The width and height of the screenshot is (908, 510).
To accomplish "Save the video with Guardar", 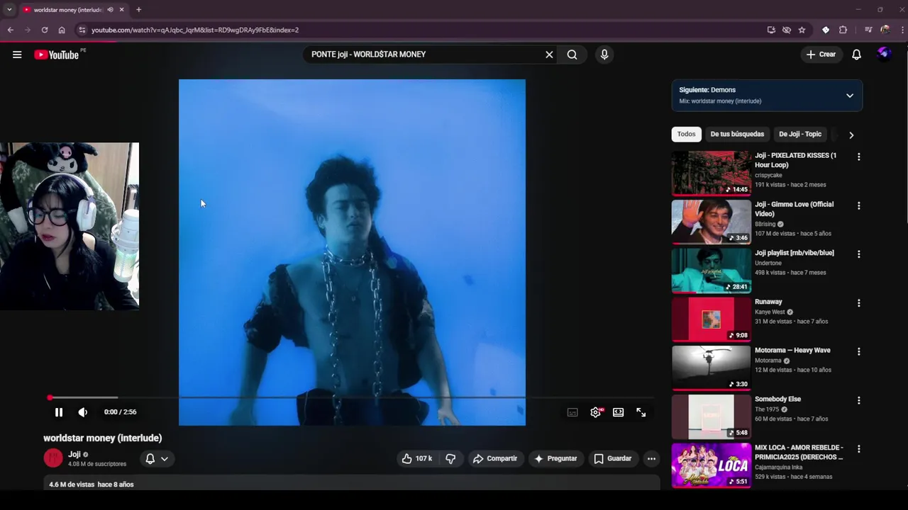I will 612,459.
